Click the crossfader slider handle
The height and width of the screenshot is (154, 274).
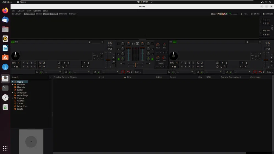point(135,65)
